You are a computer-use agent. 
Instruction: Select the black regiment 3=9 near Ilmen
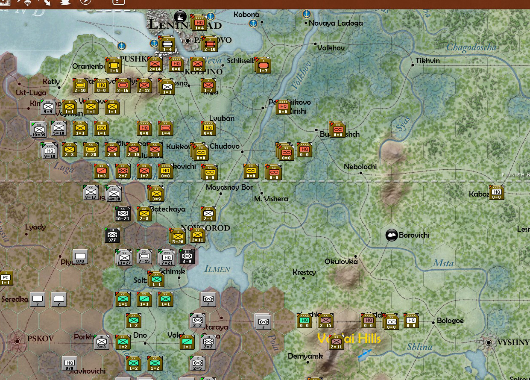click(187, 256)
